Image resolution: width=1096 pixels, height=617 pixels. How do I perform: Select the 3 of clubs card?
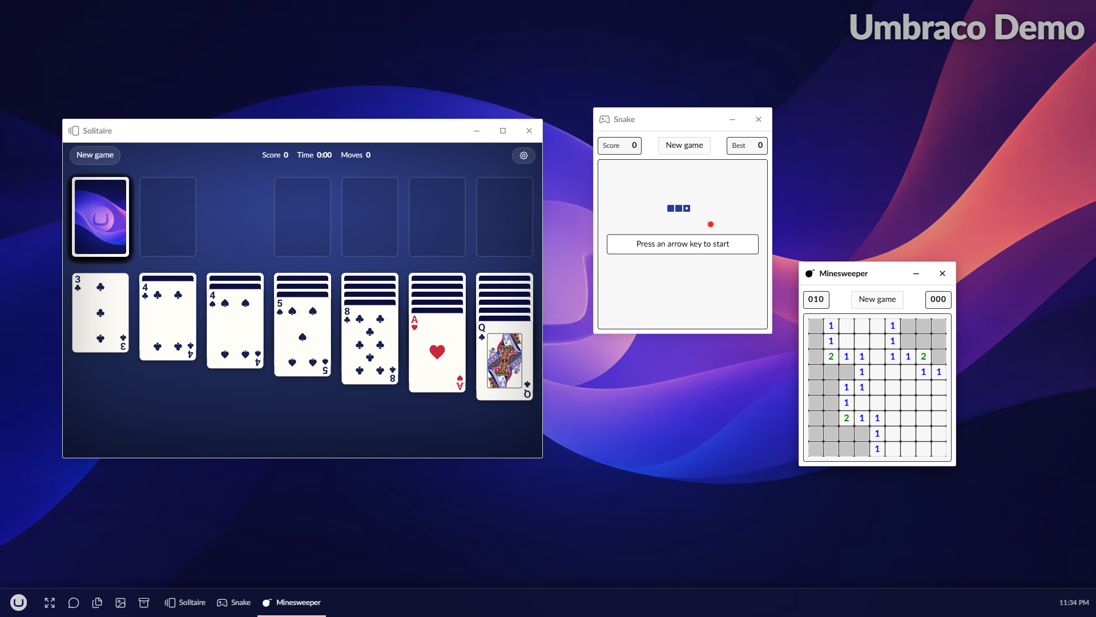coord(100,313)
